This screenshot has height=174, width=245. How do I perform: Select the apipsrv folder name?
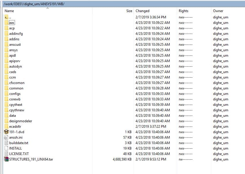(15, 61)
